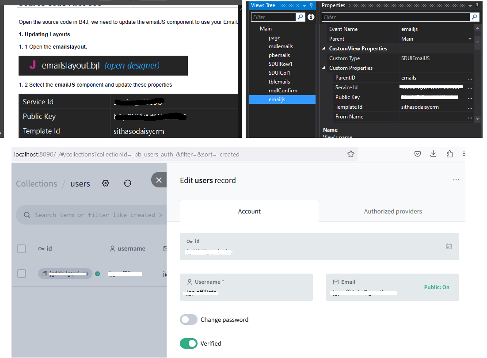The height and width of the screenshot is (358, 487).
Task: Select mdlConfirm in the Views Tree
Action: click(x=283, y=91)
